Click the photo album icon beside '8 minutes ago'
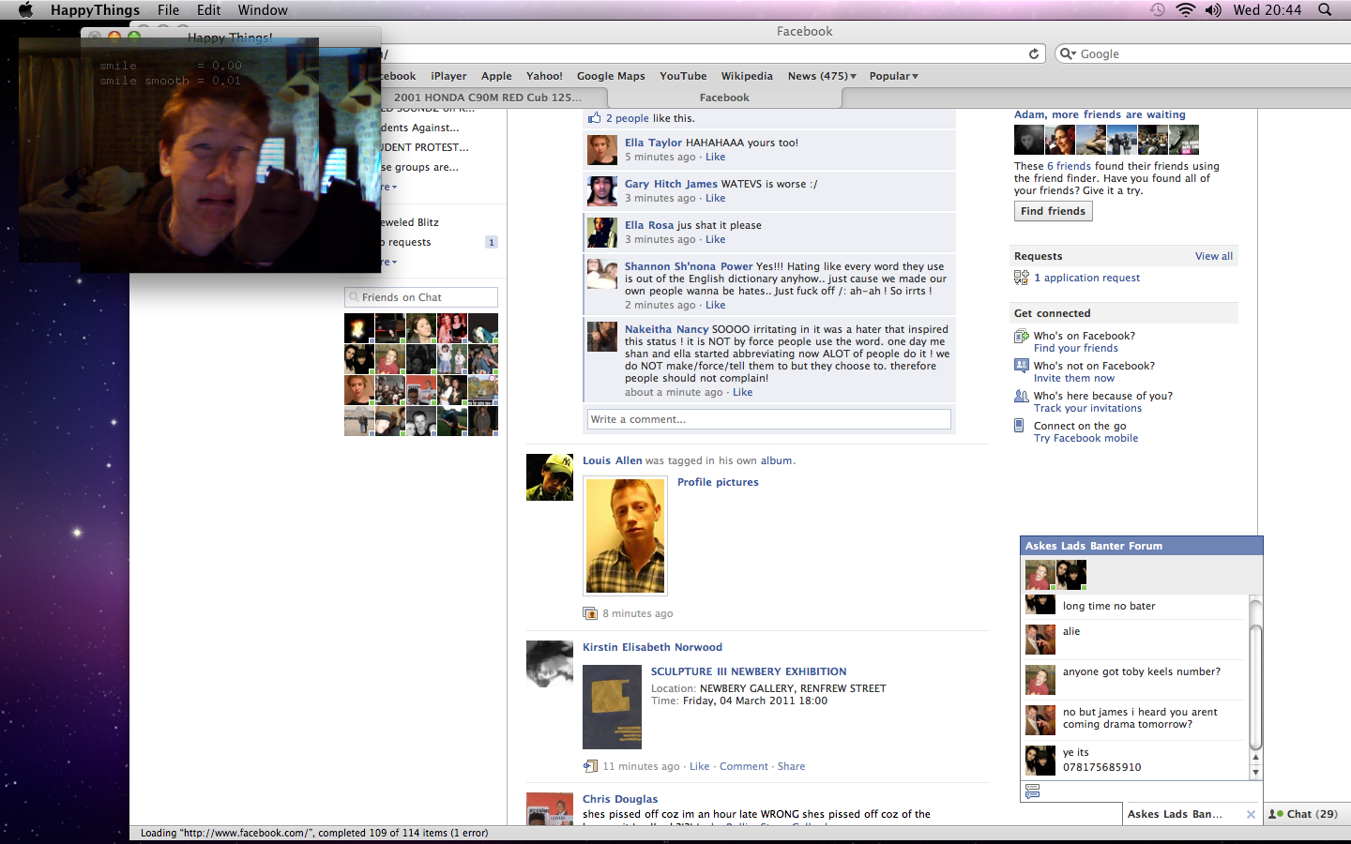The width and height of the screenshot is (1351, 844). (590, 613)
